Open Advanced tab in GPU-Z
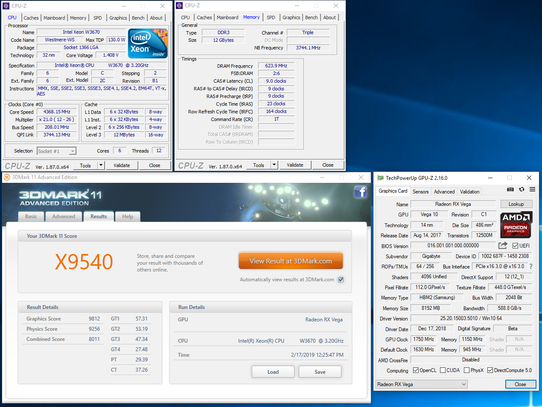Image resolution: width=542 pixels, height=407 pixels. pyautogui.click(x=444, y=192)
